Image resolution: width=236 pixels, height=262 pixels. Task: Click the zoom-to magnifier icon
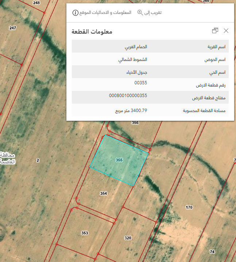point(140,12)
